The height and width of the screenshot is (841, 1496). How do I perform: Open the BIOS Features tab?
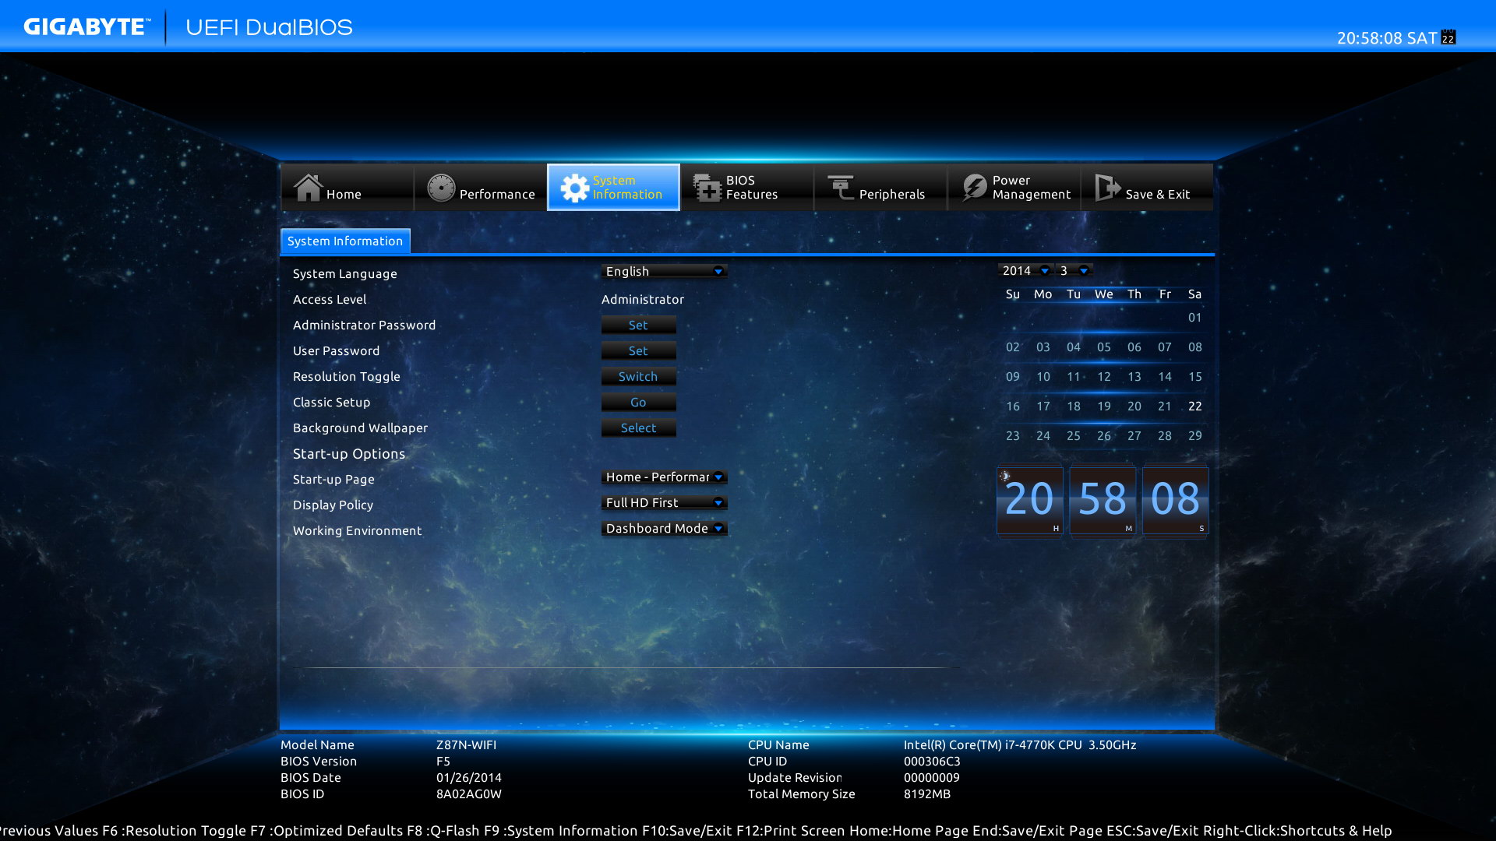pos(746,188)
